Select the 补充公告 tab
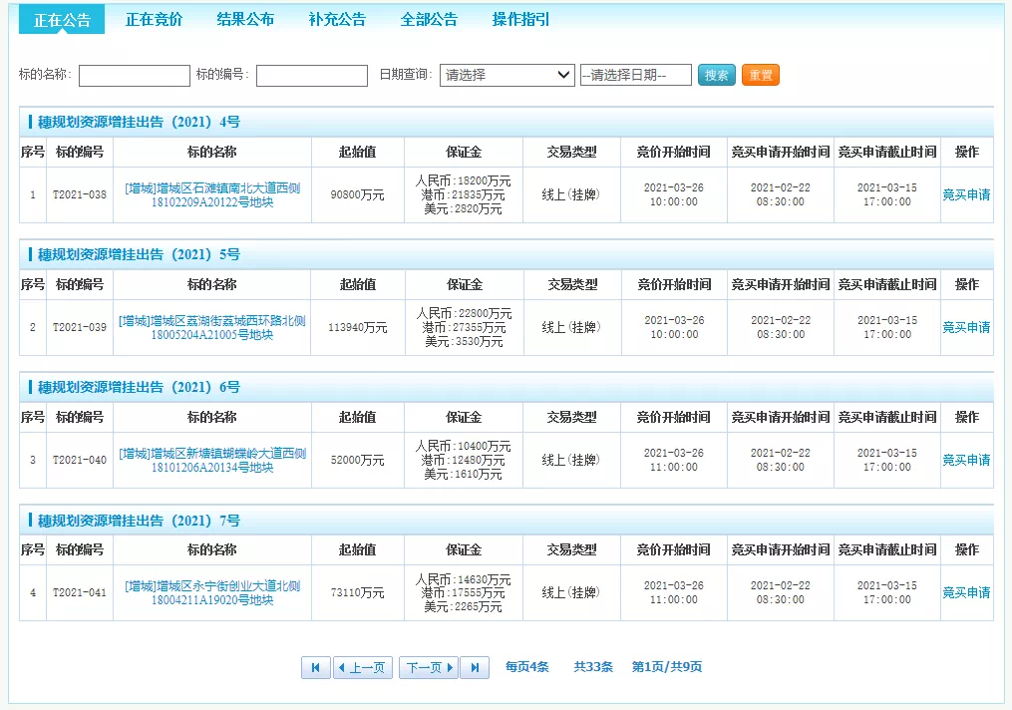 337,19
